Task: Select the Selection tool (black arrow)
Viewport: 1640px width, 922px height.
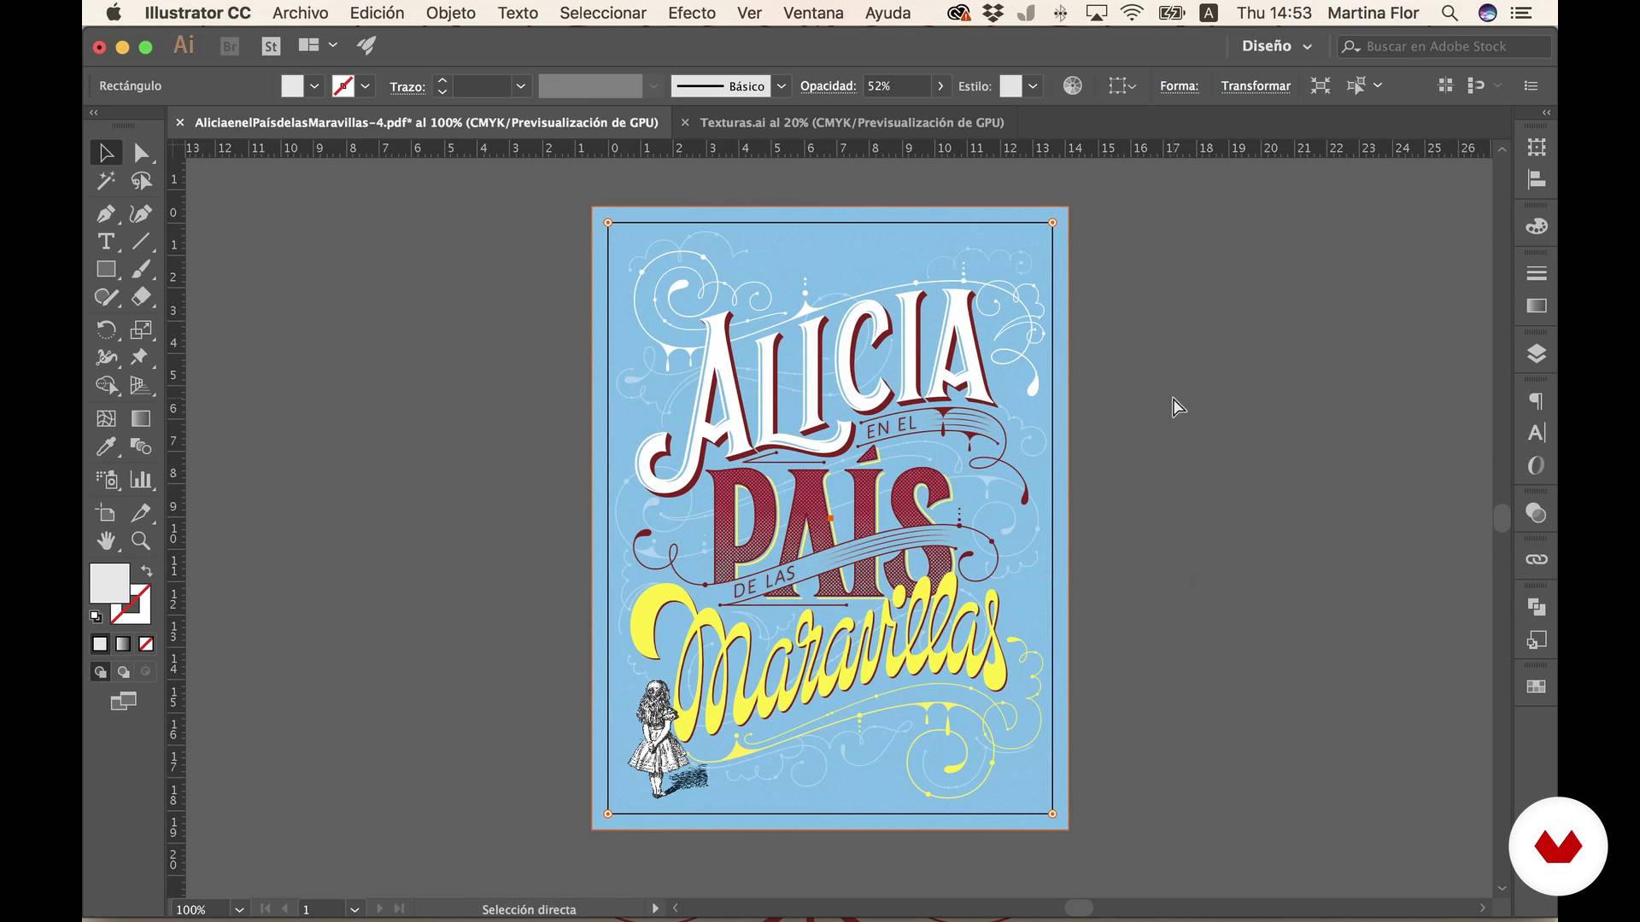Action: coord(106,154)
